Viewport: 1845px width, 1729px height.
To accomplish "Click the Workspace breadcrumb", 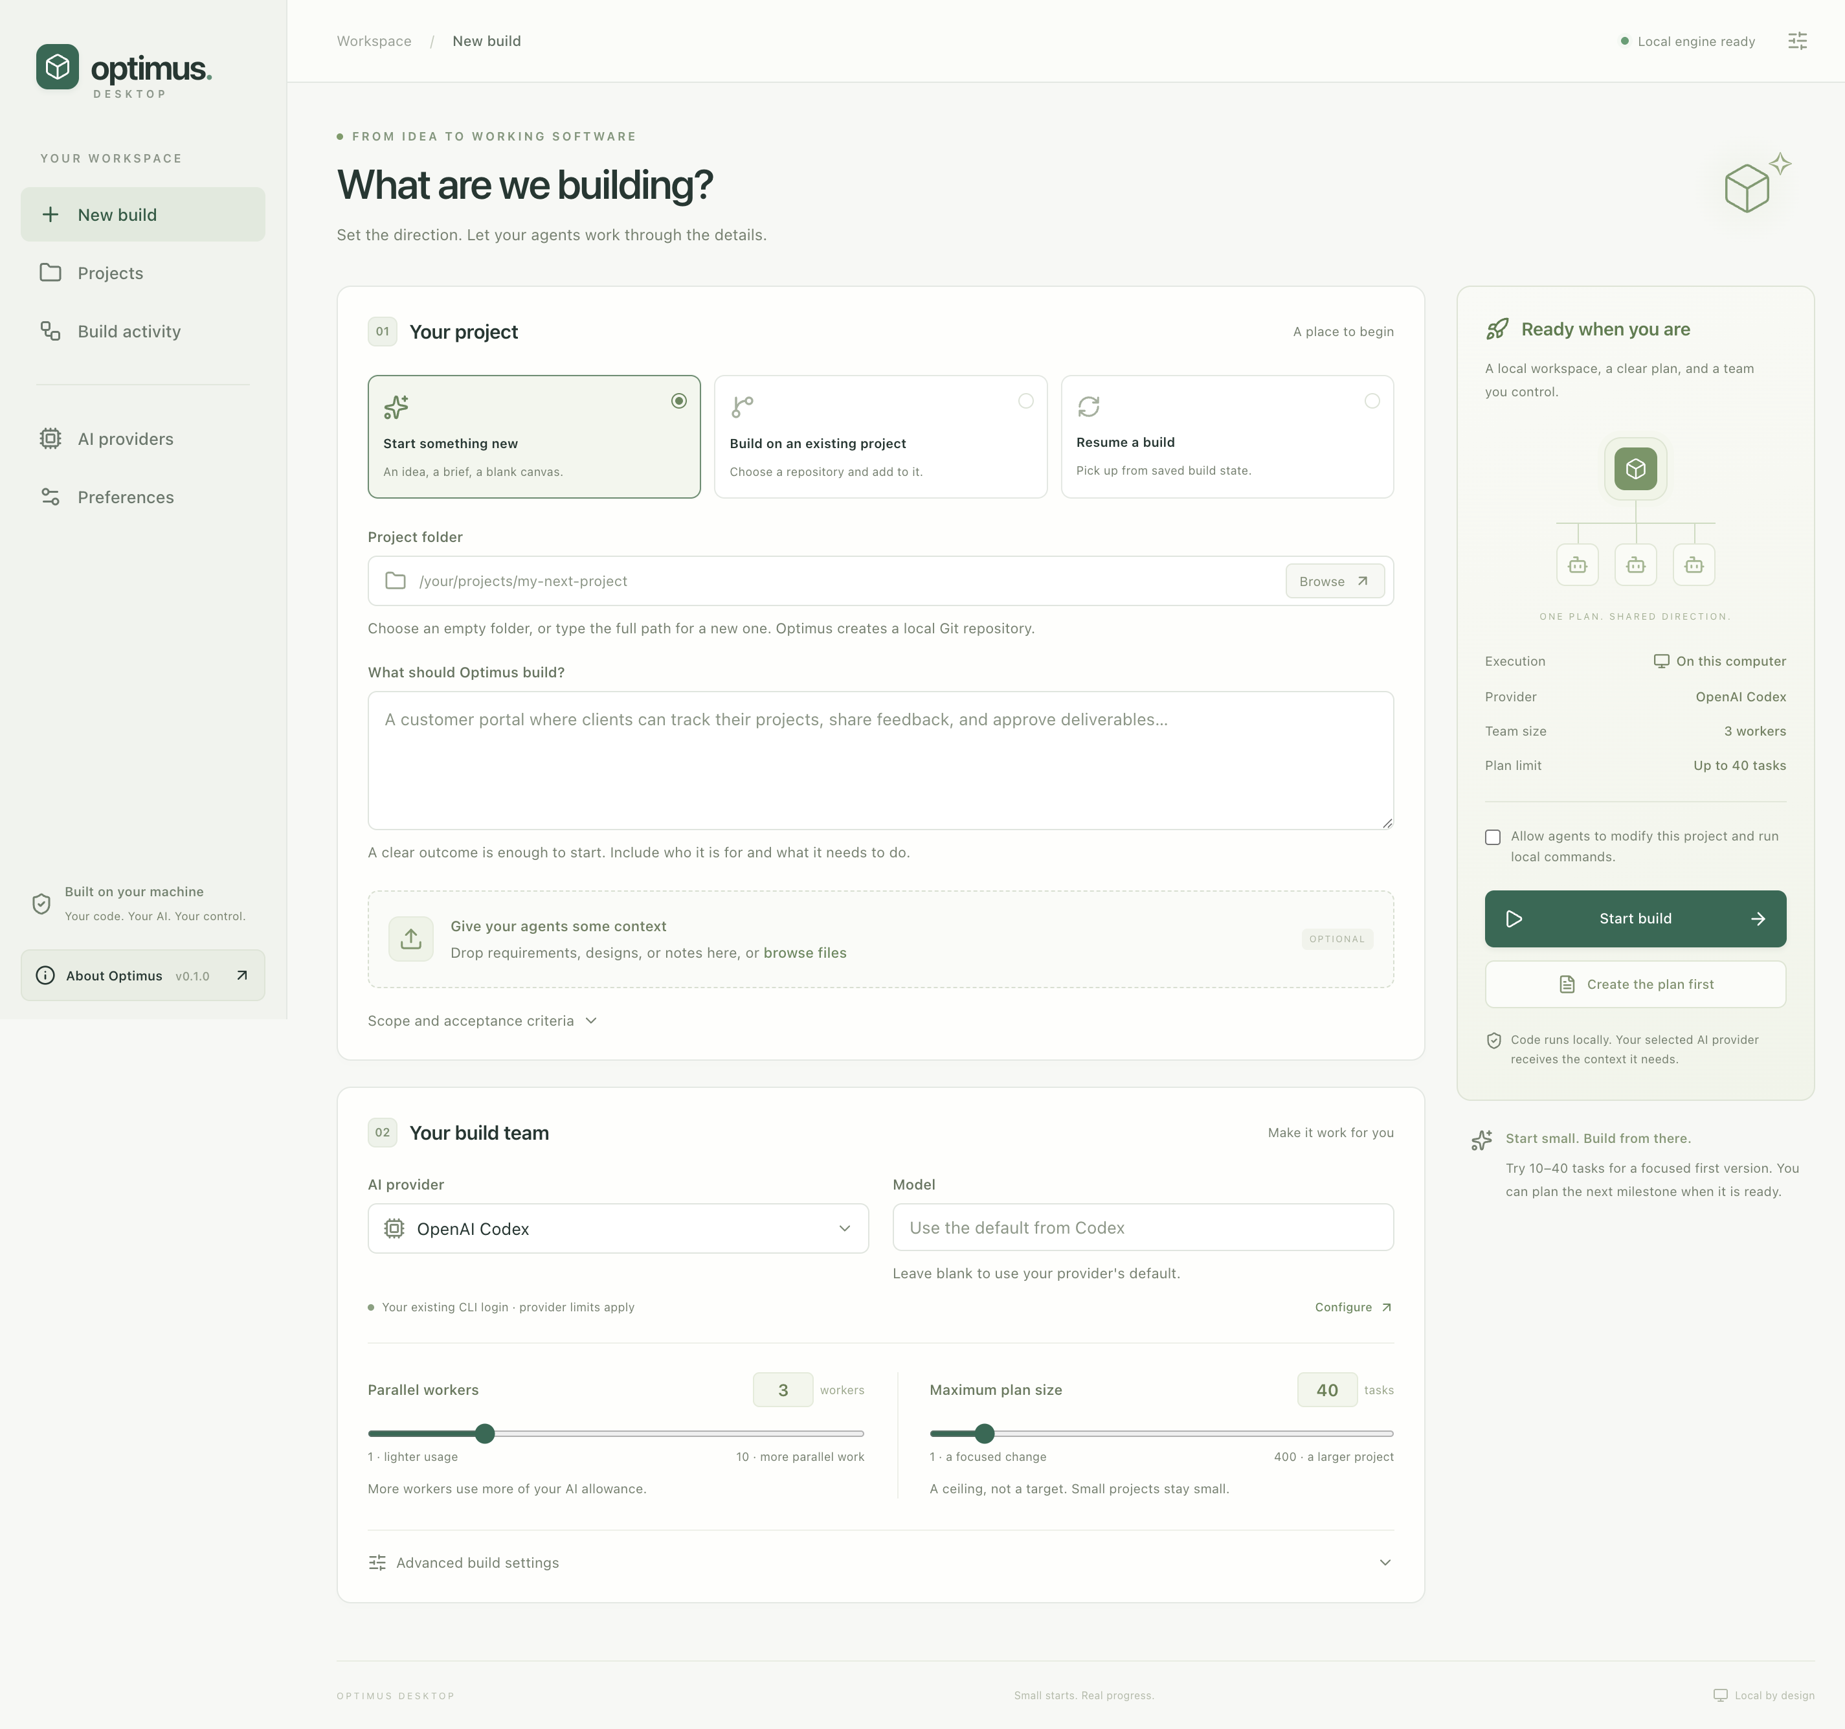I will pyautogui.click(x=374, y=41).
